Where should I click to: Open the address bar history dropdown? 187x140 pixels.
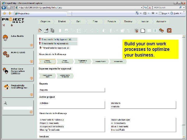[x=142, y=8]
